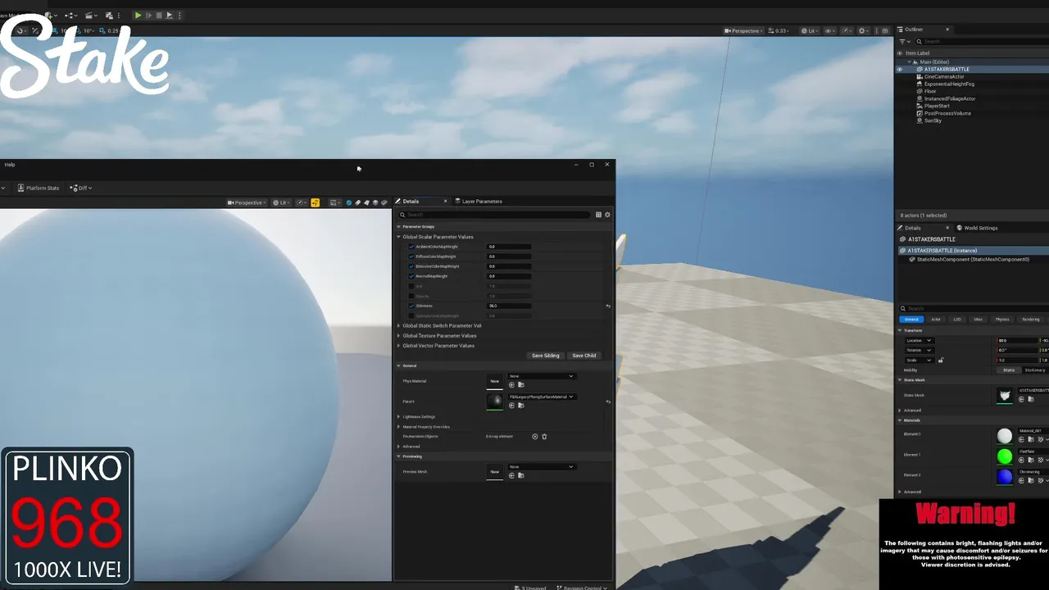Use selected asset for Element 0 material
Image resolution: width=1049 pixels, height=590 pixels.
[x=1021, y=439]
